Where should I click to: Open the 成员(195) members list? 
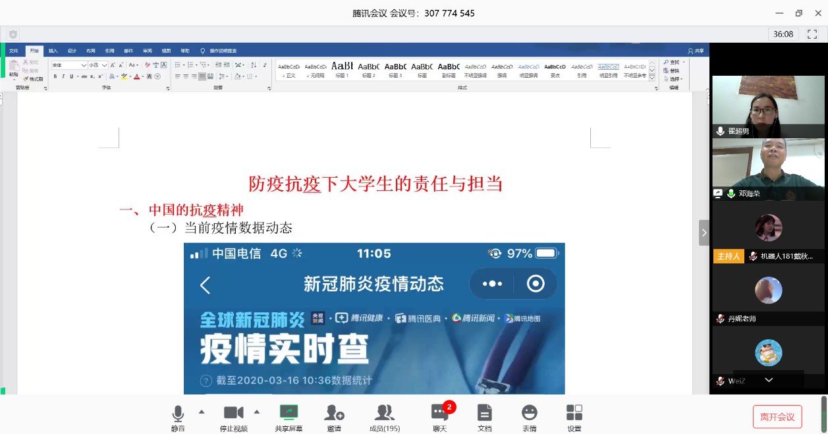385,417
